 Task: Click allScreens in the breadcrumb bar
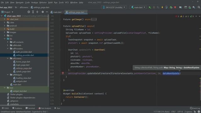coord(24,8)
